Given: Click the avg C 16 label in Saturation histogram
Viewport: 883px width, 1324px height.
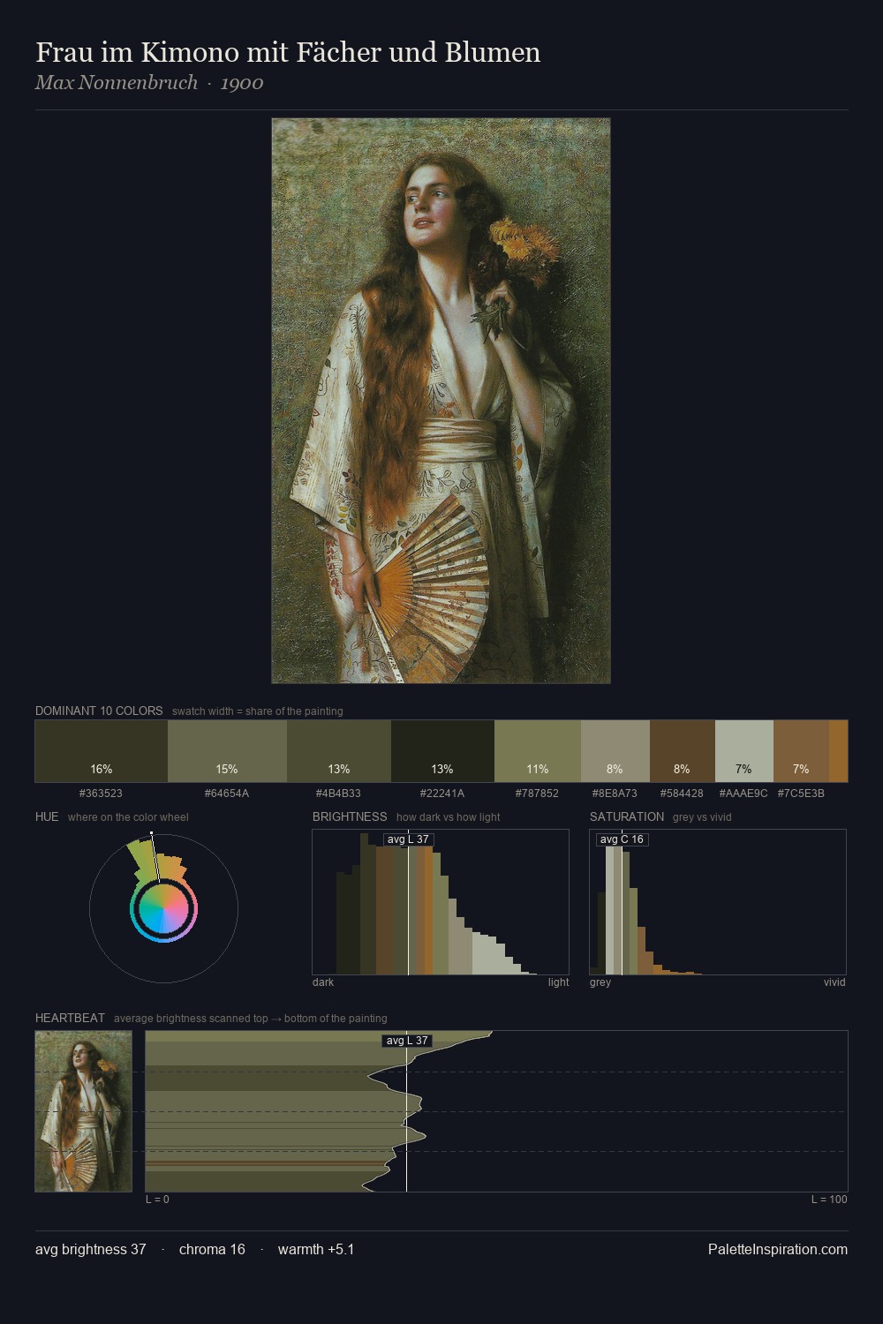Looking at the screenshot, I should (623, 839).
